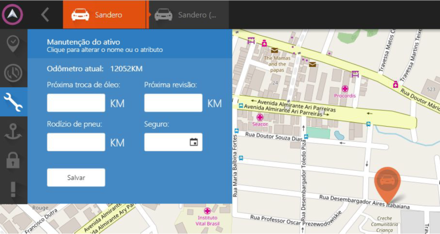
Task: Open the exclamation alerts sidebar icon
Action: click(13, 189)
